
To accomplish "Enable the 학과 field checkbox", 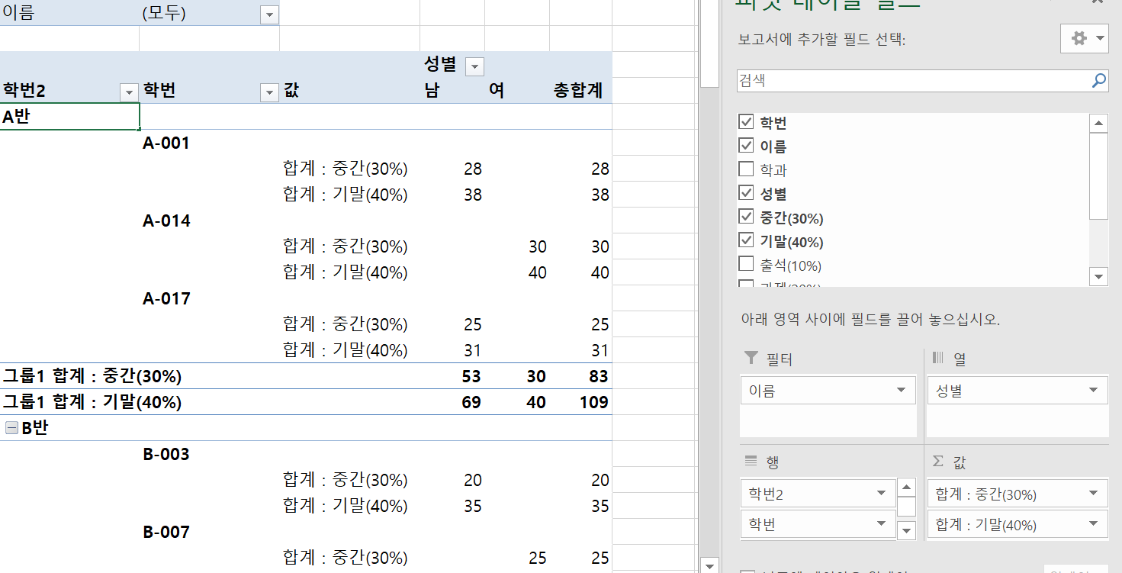I will (746, 169).
